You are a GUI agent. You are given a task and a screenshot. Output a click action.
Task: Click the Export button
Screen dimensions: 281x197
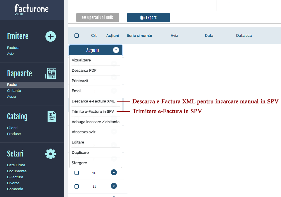coord(148,18)
